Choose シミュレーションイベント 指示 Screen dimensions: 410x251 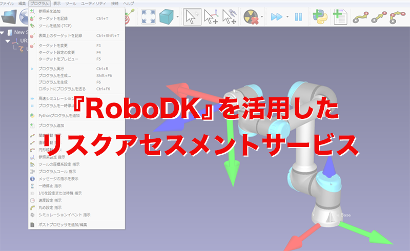point(76,215)
